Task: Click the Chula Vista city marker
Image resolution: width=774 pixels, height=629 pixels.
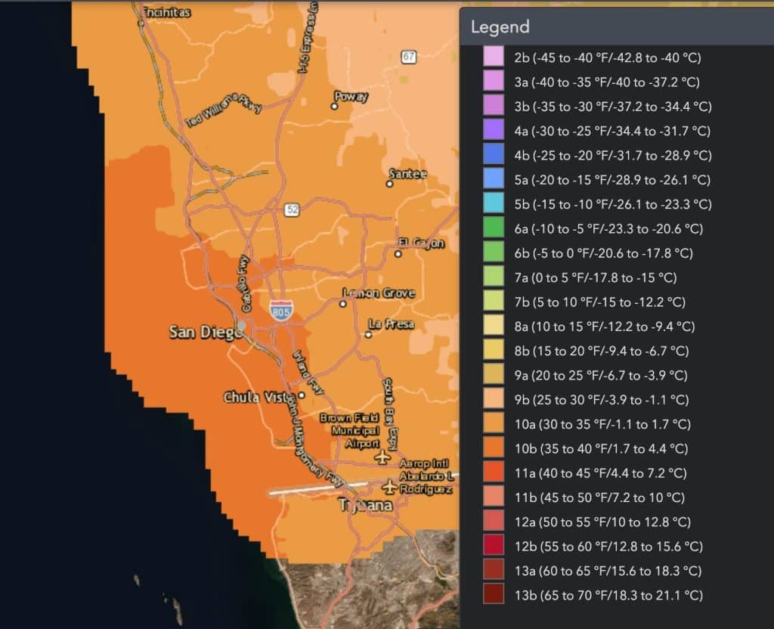Action: pyautogui.click(x=302, y=395)
